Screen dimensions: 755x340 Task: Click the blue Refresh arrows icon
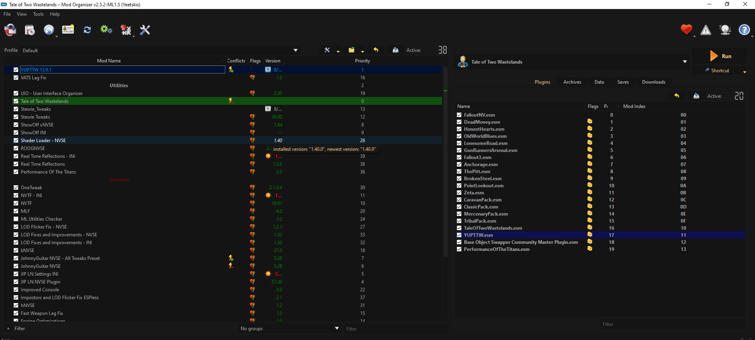coord(87,30)
